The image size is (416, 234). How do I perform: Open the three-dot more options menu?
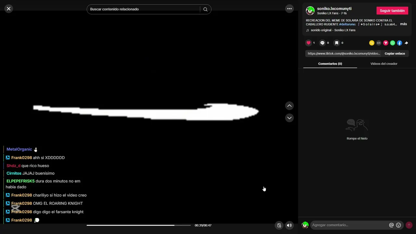pos(289,9)
